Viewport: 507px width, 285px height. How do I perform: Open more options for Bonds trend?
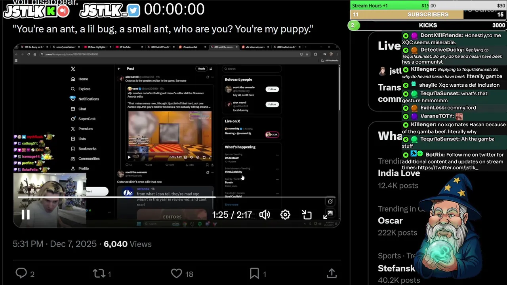[277, 179]
